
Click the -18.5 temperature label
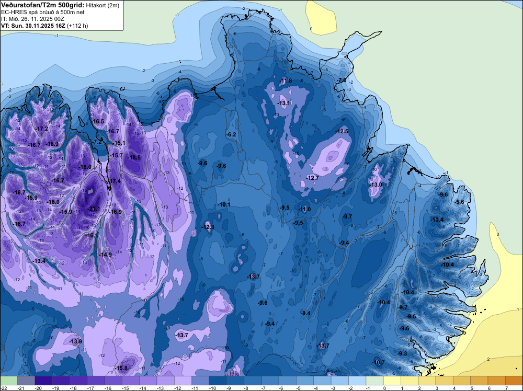134,158
